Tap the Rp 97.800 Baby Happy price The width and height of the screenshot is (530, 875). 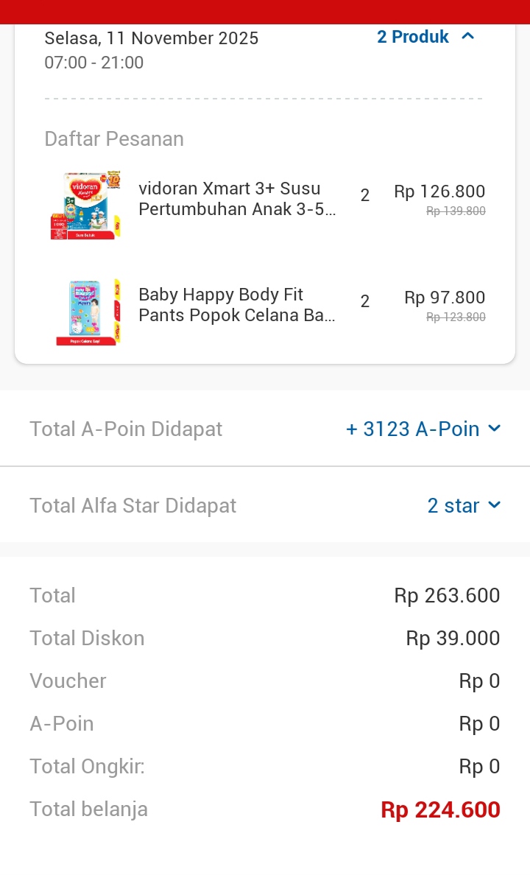[445, 298]
